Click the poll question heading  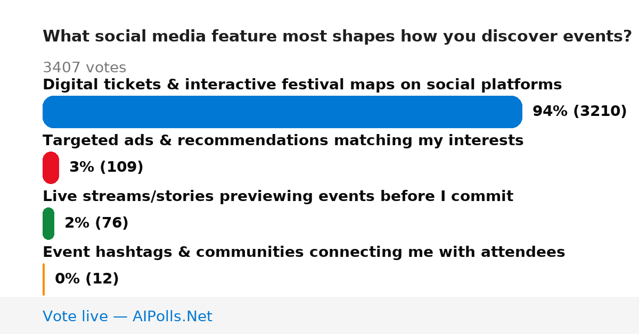(x=337, y=36)
